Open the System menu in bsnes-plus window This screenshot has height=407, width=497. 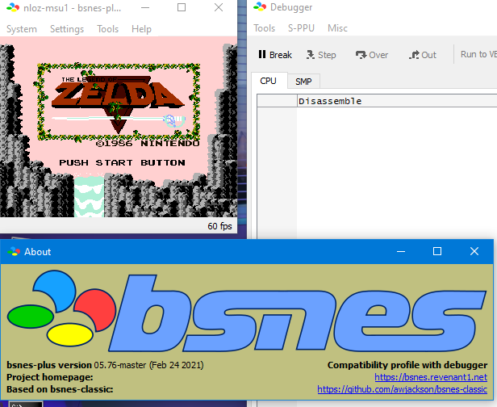click(22, 29)
